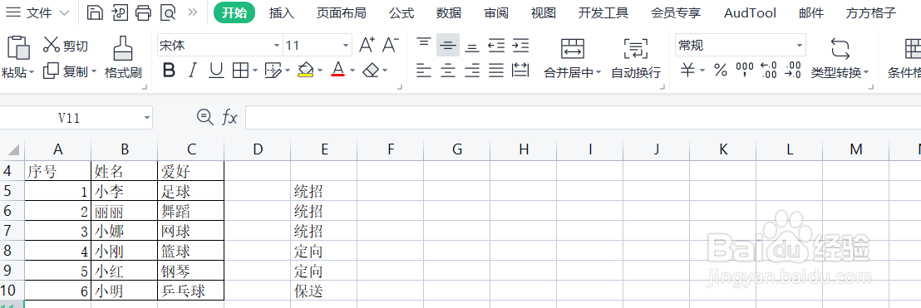Switch to the 视图 (View) tab
The width and height of the screenshot is (921, 308).
coord(544,12)
